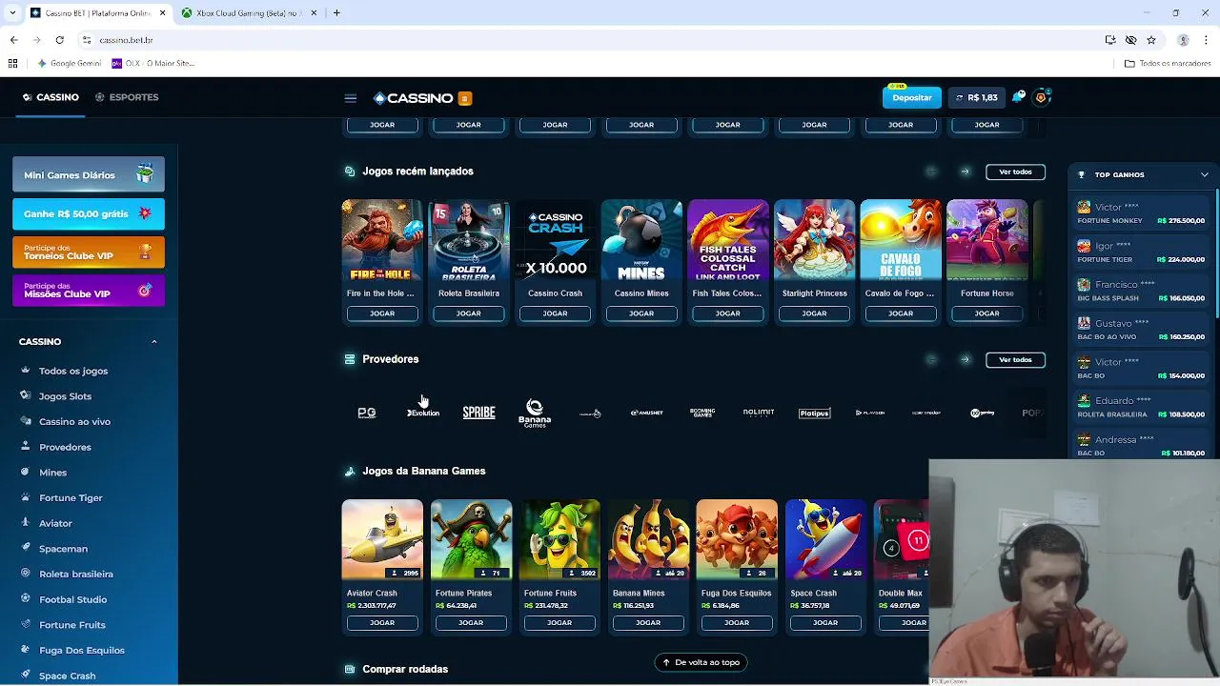Click Missões Clube VIP banner
The height and width of the screenshot is (686, 1220).
click(89, 291)
